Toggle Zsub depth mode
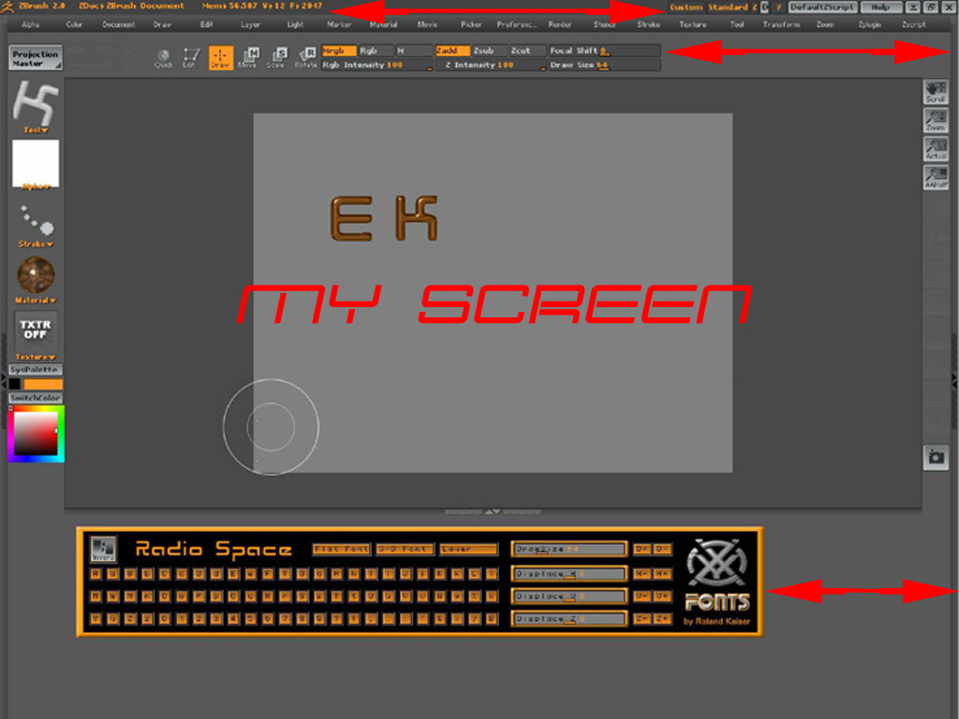Image resolution: width=959 pixels, height=719 pixels. [490, 51]
